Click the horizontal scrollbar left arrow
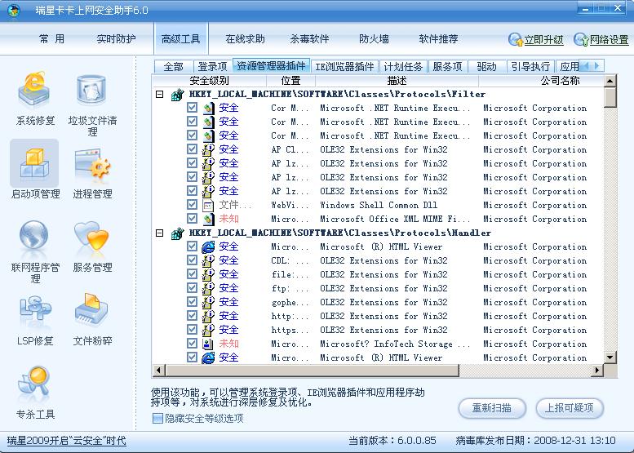 (x=158, y=370)
